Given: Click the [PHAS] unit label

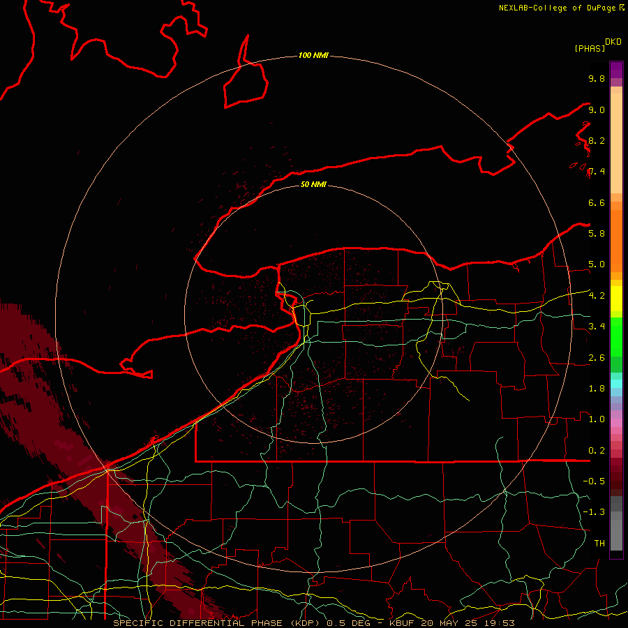Looking at the screenshot, I should [590, 48].
